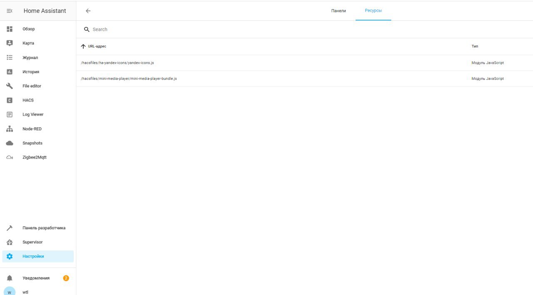Image resolution: width=533 pixels, height=295 pixels.
Task: Switch to the Ресурсы tab
Action: 373,11
